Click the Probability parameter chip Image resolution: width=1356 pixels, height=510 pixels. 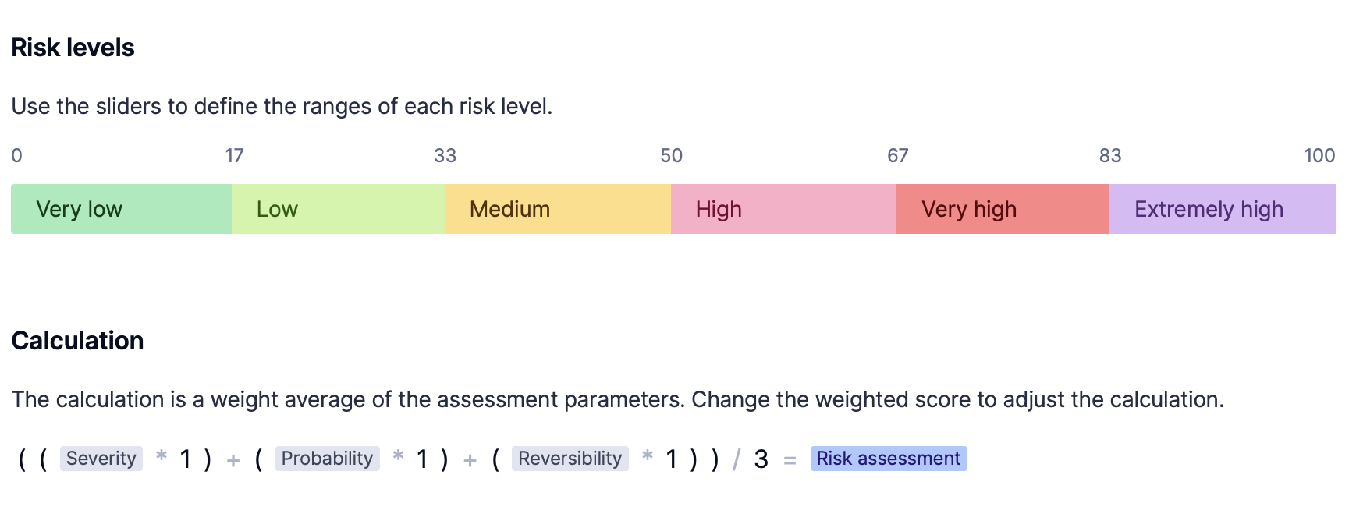click(x=327, y=459)
